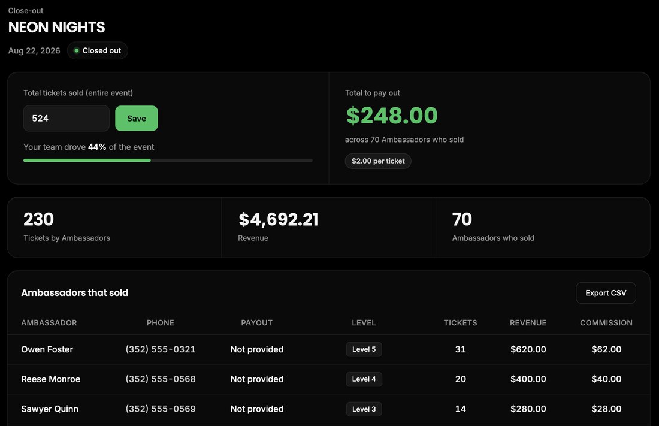Image resolution: width=659 pixels, height=426 pixels.
Task: Click phone number (352) 555-0568
Action: tap(161, 379)
